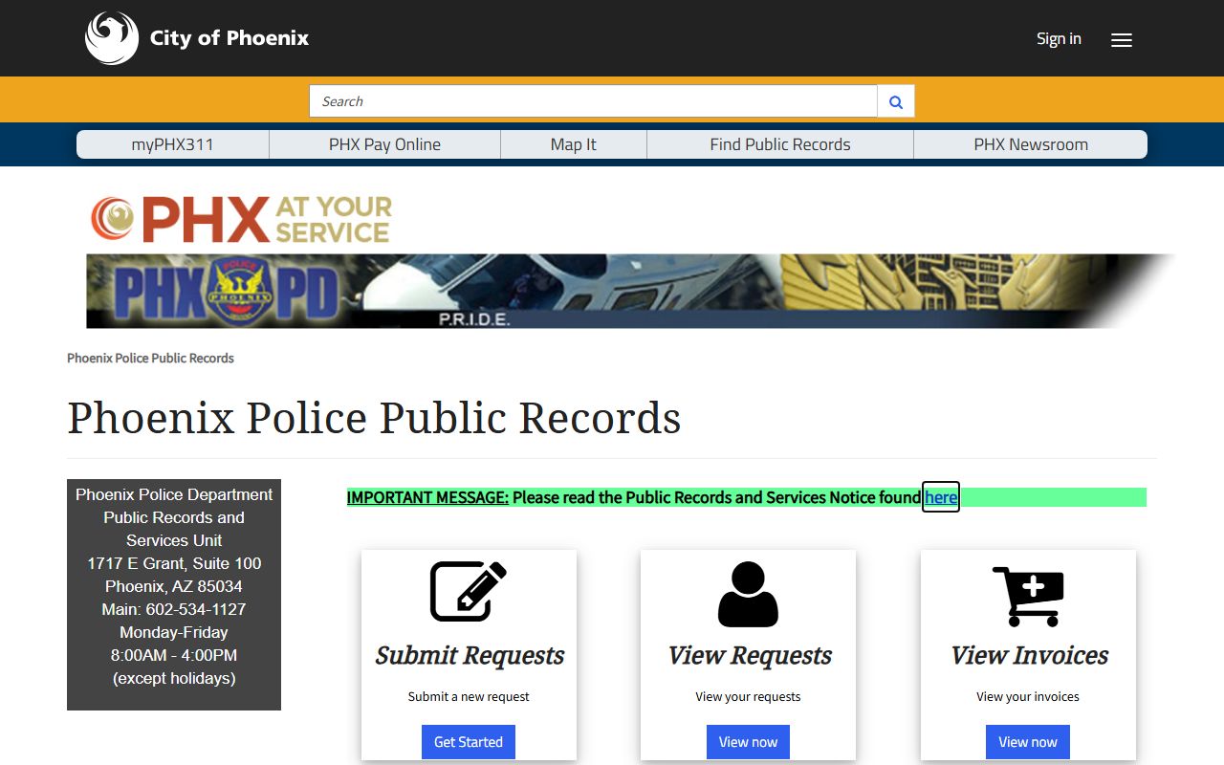1224x765 pixels.
Task: Click the View Requests heading
Action: pos(749,656)
